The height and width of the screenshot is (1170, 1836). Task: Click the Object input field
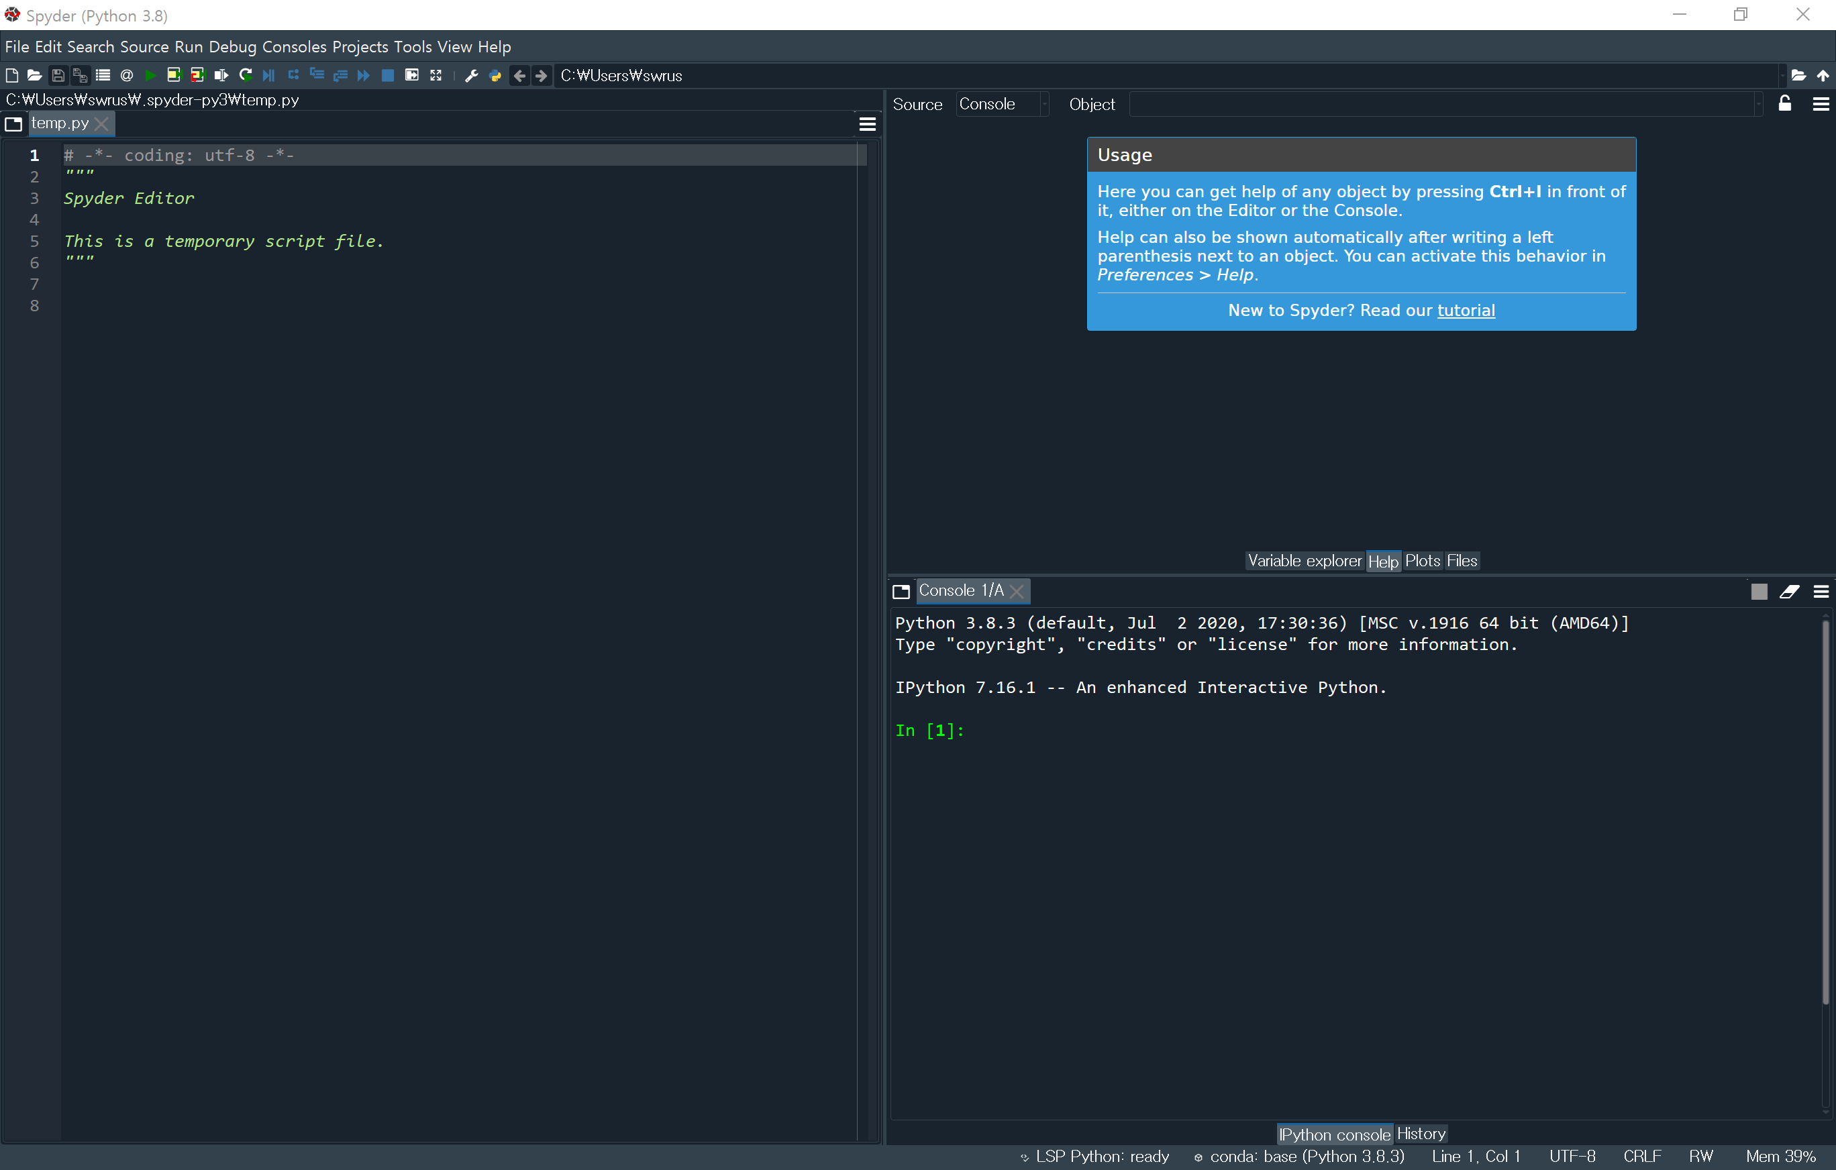point(1441,105)
